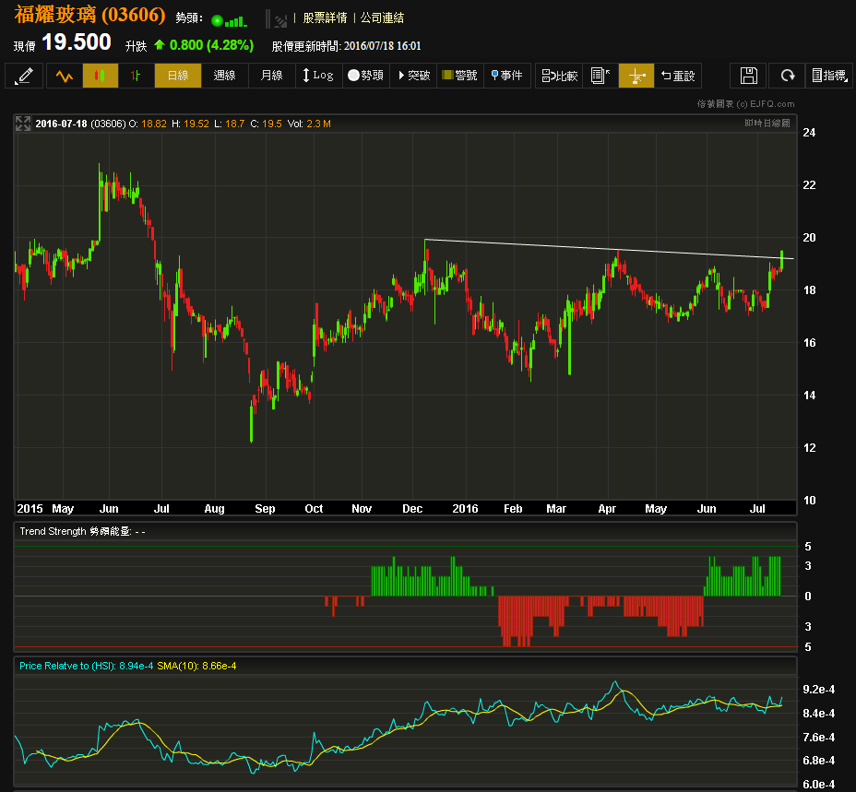
Task: Toggle the crosshair cursor tool
Action: coord(636,76)
